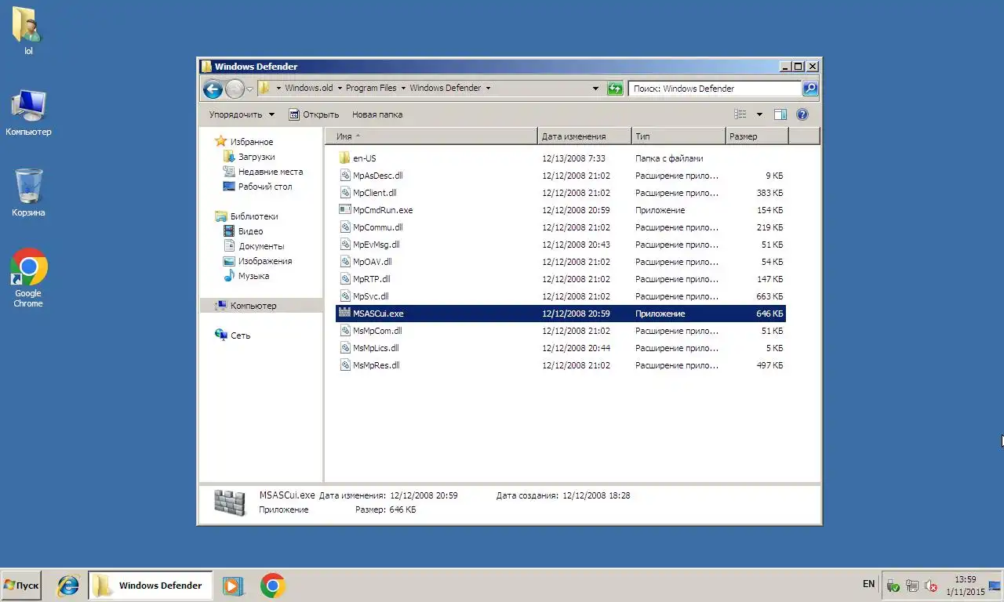Open the view options dropdown arrow

[759, 114]
